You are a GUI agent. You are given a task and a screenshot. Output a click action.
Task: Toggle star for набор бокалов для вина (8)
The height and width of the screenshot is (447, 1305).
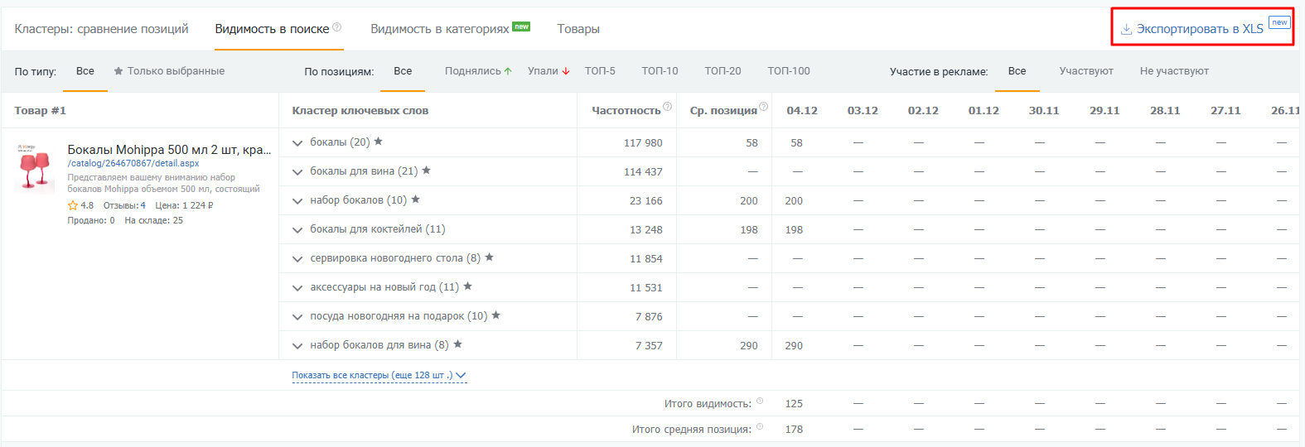(x=457, y=344)
